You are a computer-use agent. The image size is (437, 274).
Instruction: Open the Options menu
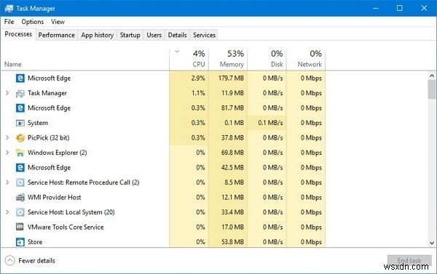pos(33,22)
